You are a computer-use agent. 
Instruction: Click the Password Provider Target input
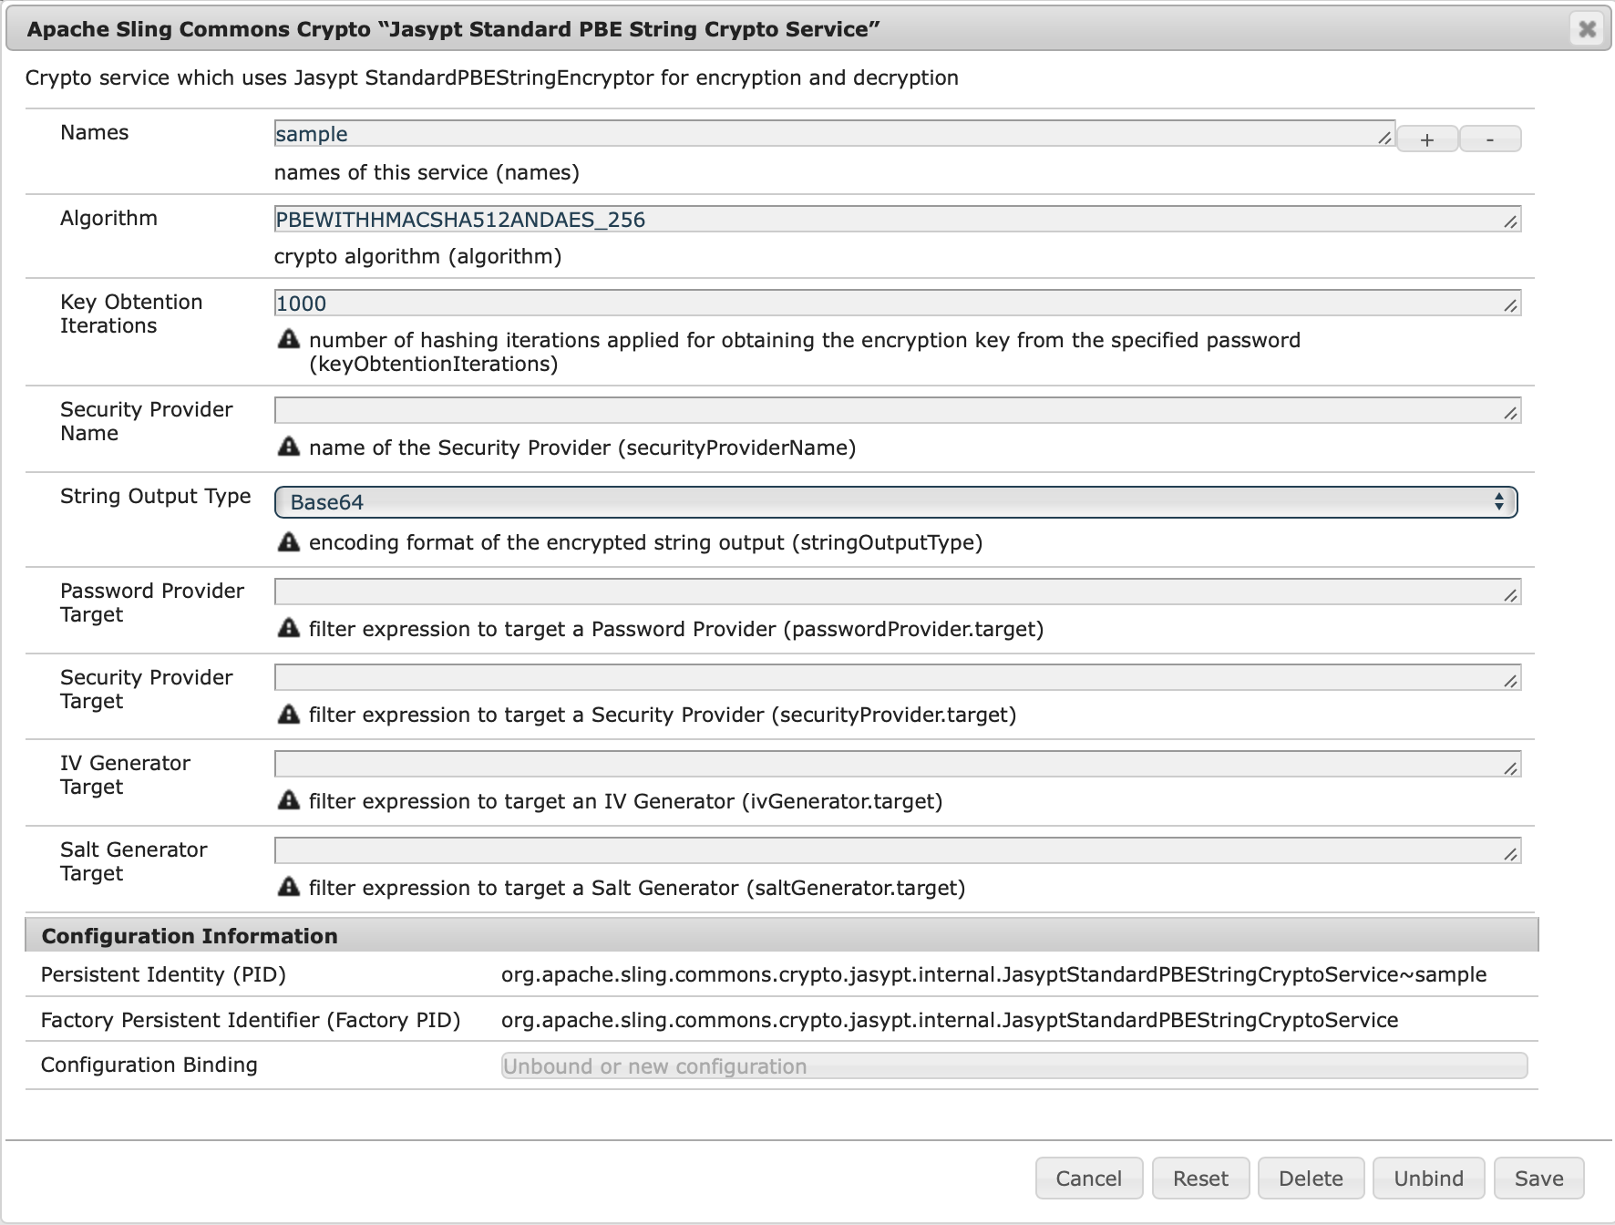(x=895, y=592)
